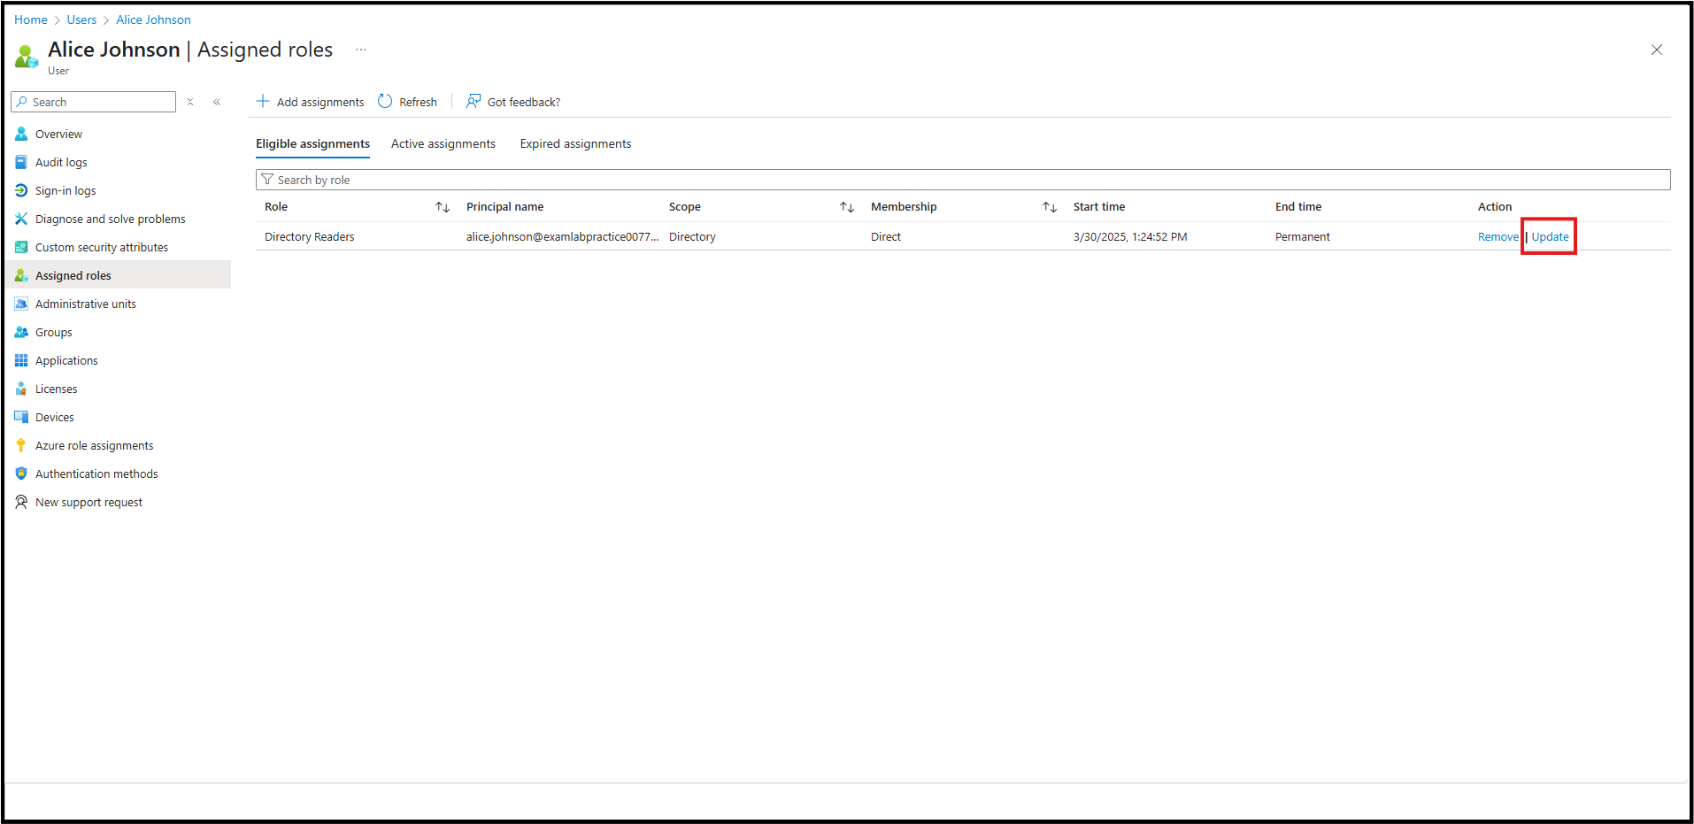Image resolution: width=1694 pixels, height=824 pixels.
Task: Click the Azure role assignments key icon
Action: coord(21,446)
